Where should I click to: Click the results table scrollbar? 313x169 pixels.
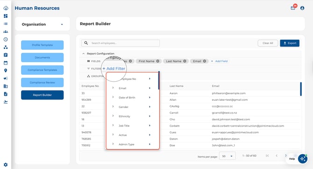click(x=301, y=89)
